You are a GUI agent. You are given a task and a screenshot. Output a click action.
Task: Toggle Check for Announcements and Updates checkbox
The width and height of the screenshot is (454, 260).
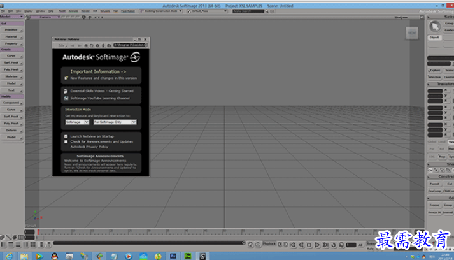click(x=66, y=141)
